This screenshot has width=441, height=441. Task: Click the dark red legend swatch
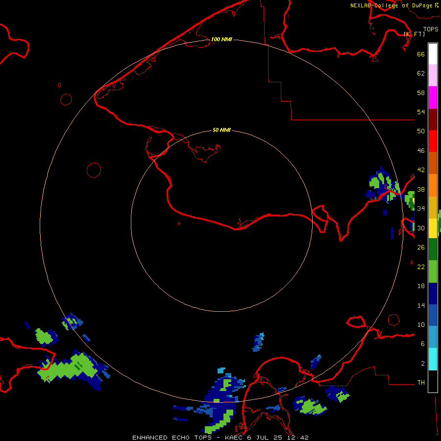coord(433,120)
